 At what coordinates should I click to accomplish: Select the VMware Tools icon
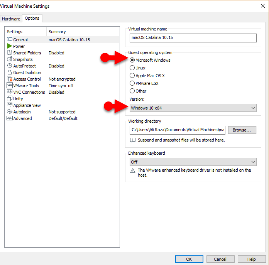(x=10, y=86)
